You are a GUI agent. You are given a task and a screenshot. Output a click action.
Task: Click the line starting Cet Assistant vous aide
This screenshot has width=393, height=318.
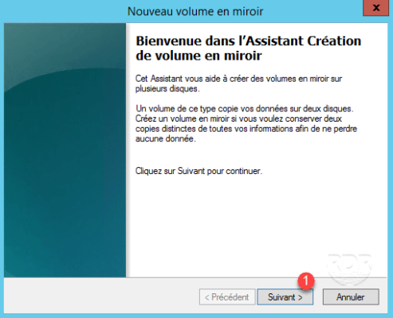238,79
